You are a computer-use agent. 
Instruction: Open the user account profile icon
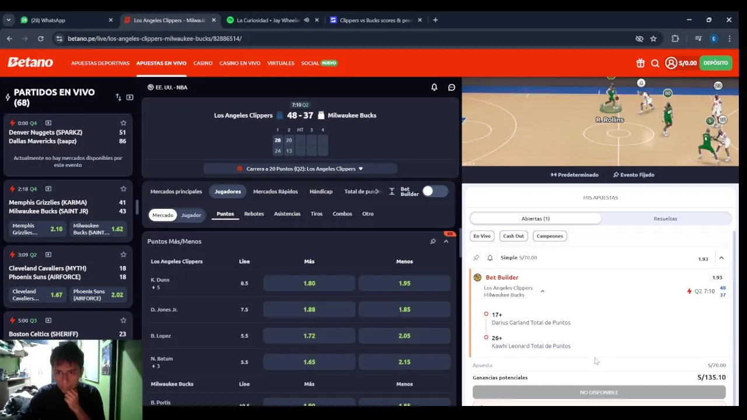[x=671, y=63]
